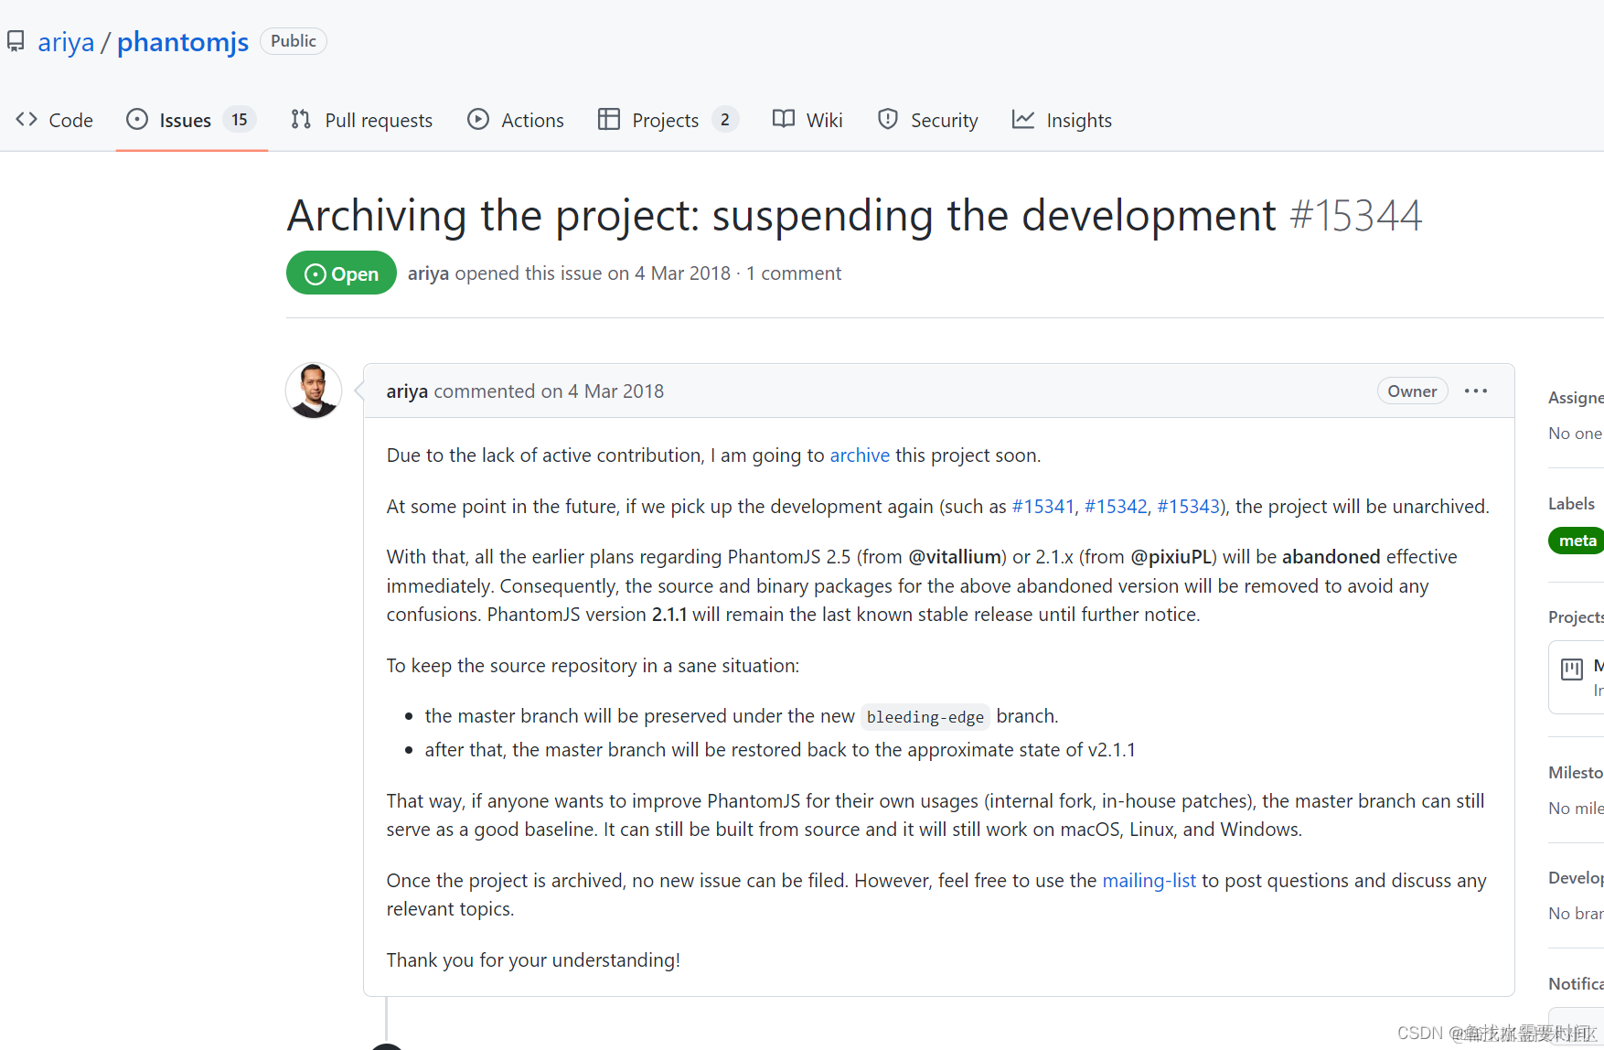Click the project board icon in sidebar

[x=1572, y=670]
